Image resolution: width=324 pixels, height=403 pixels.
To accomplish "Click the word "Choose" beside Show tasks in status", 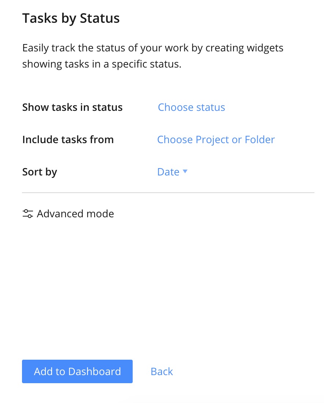I will click(x=176, y=107).
